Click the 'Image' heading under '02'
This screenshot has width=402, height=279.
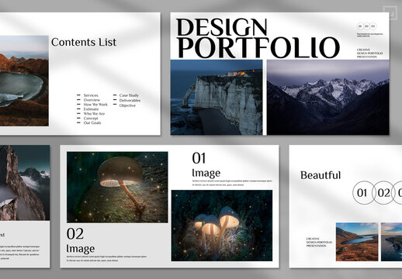click(81, 249)
